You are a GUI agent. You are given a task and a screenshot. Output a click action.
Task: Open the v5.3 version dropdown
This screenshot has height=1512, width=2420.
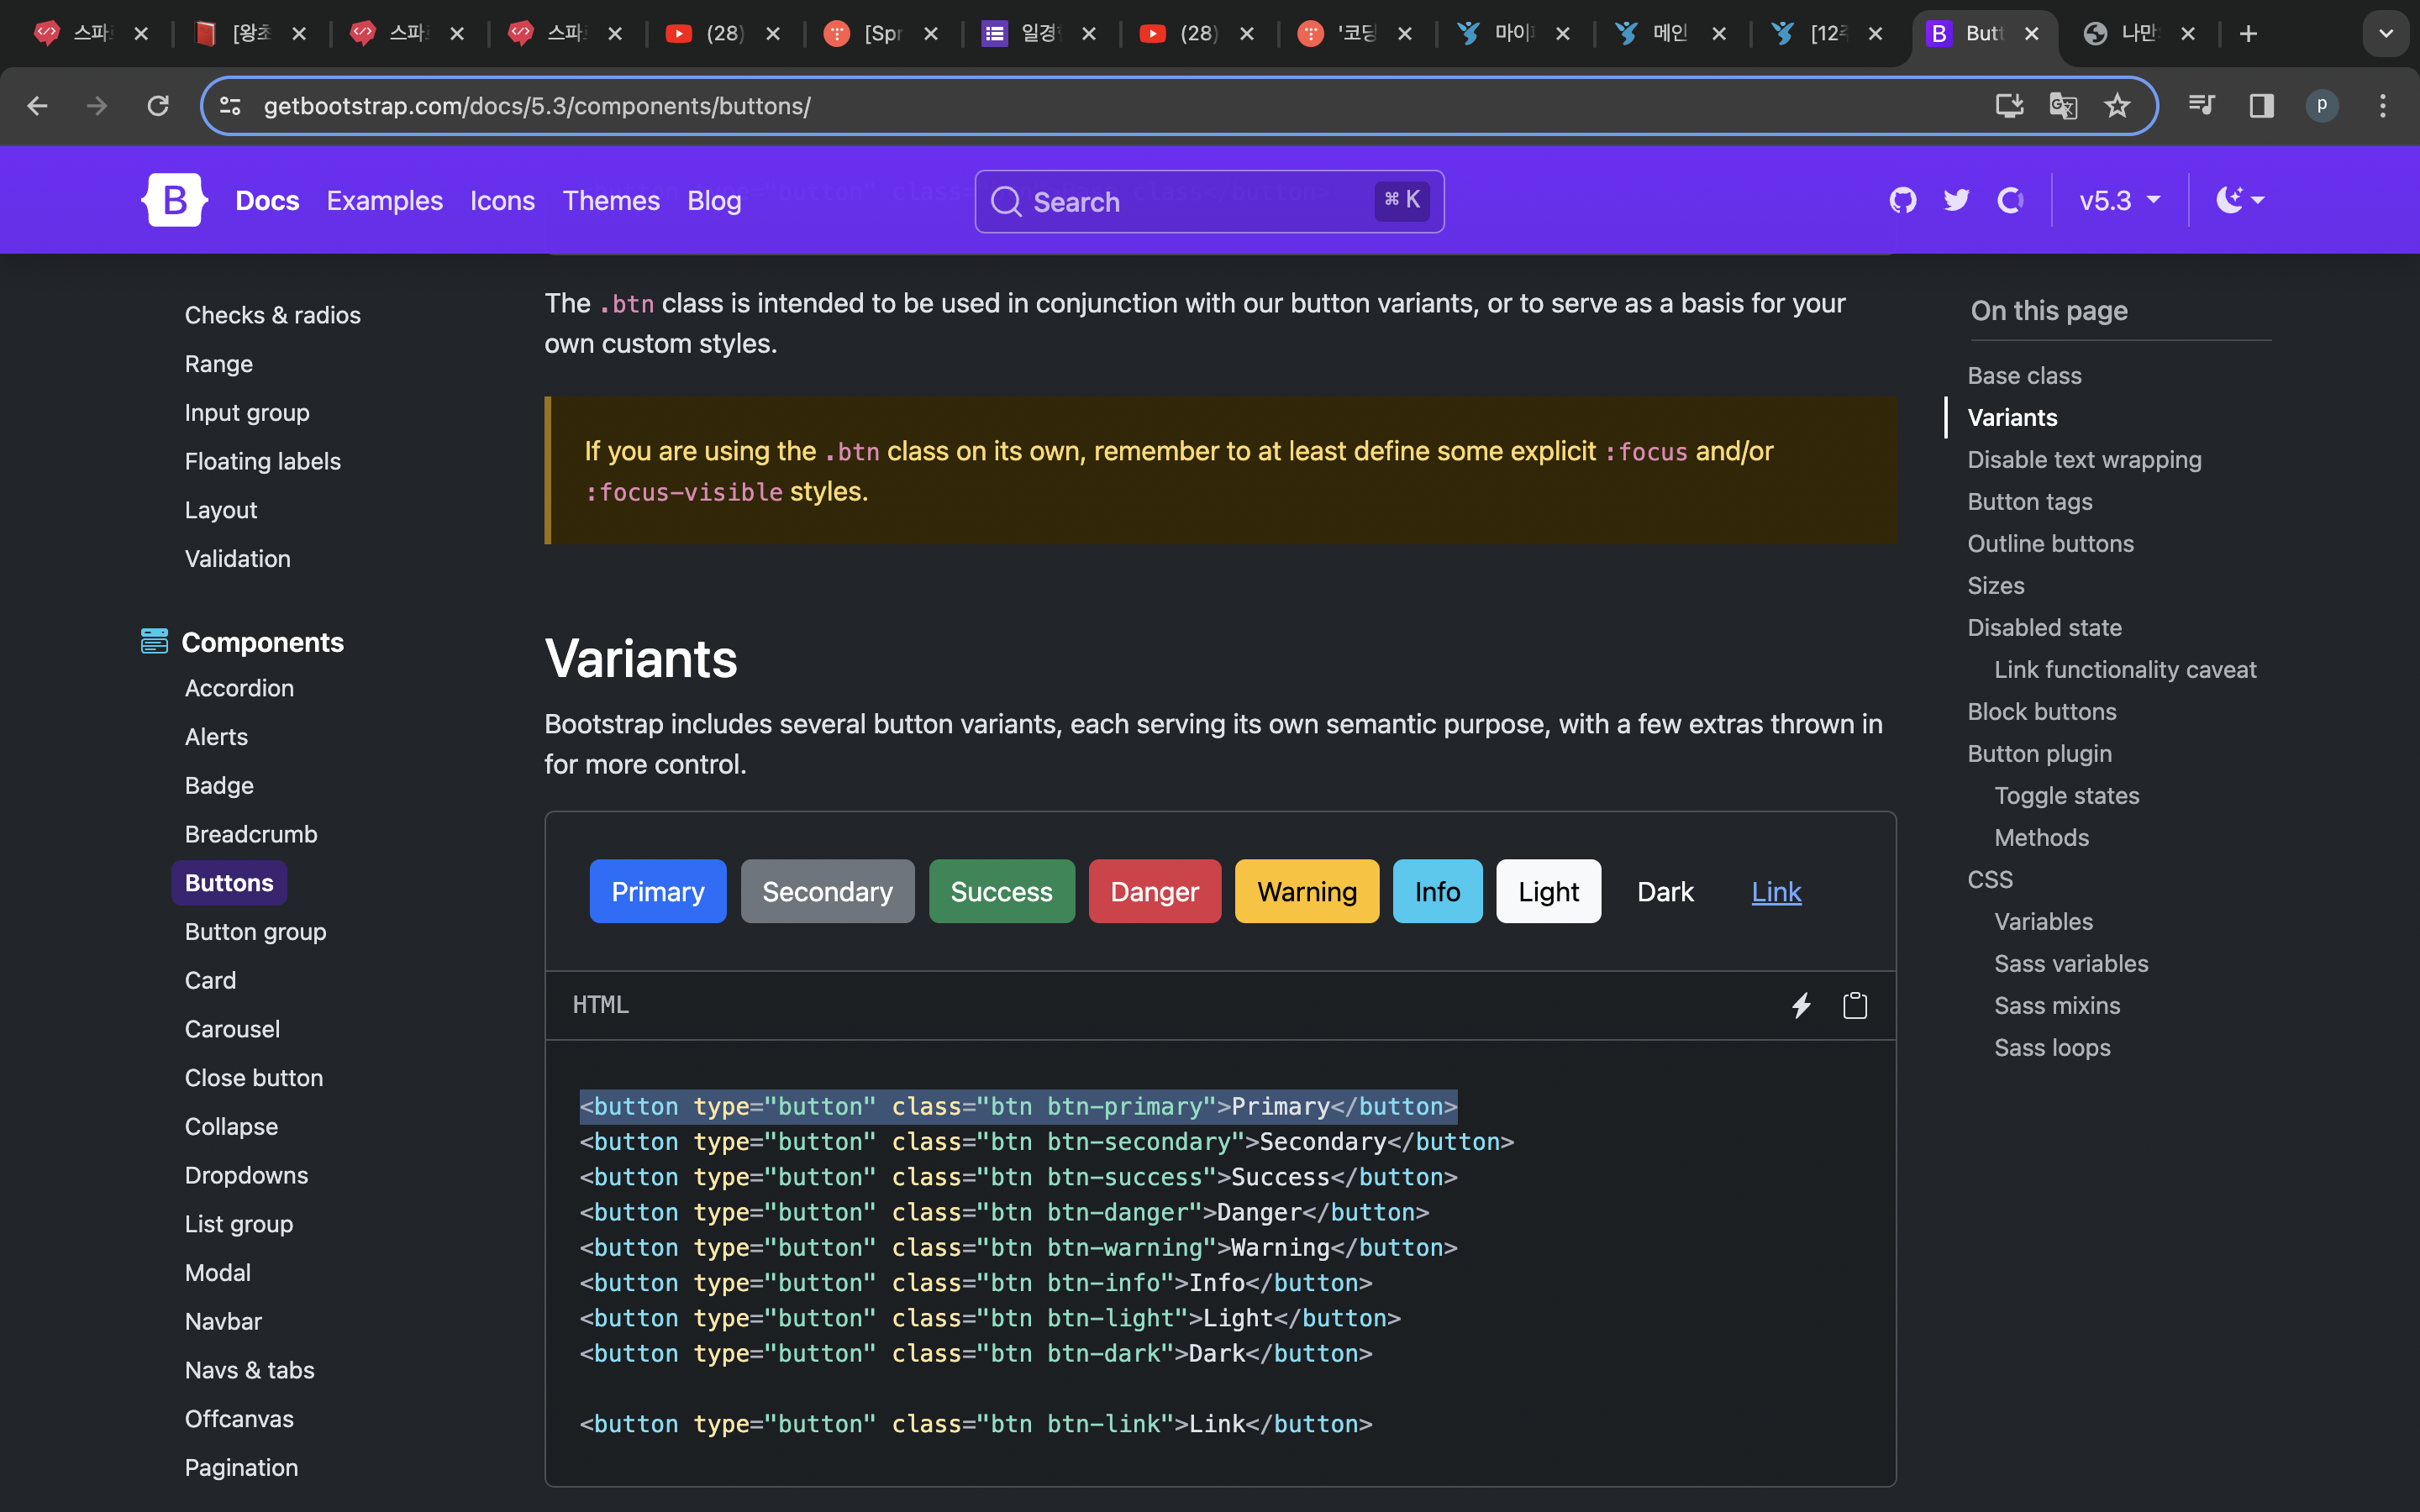pyautogui.click(x=2119, y=200)
